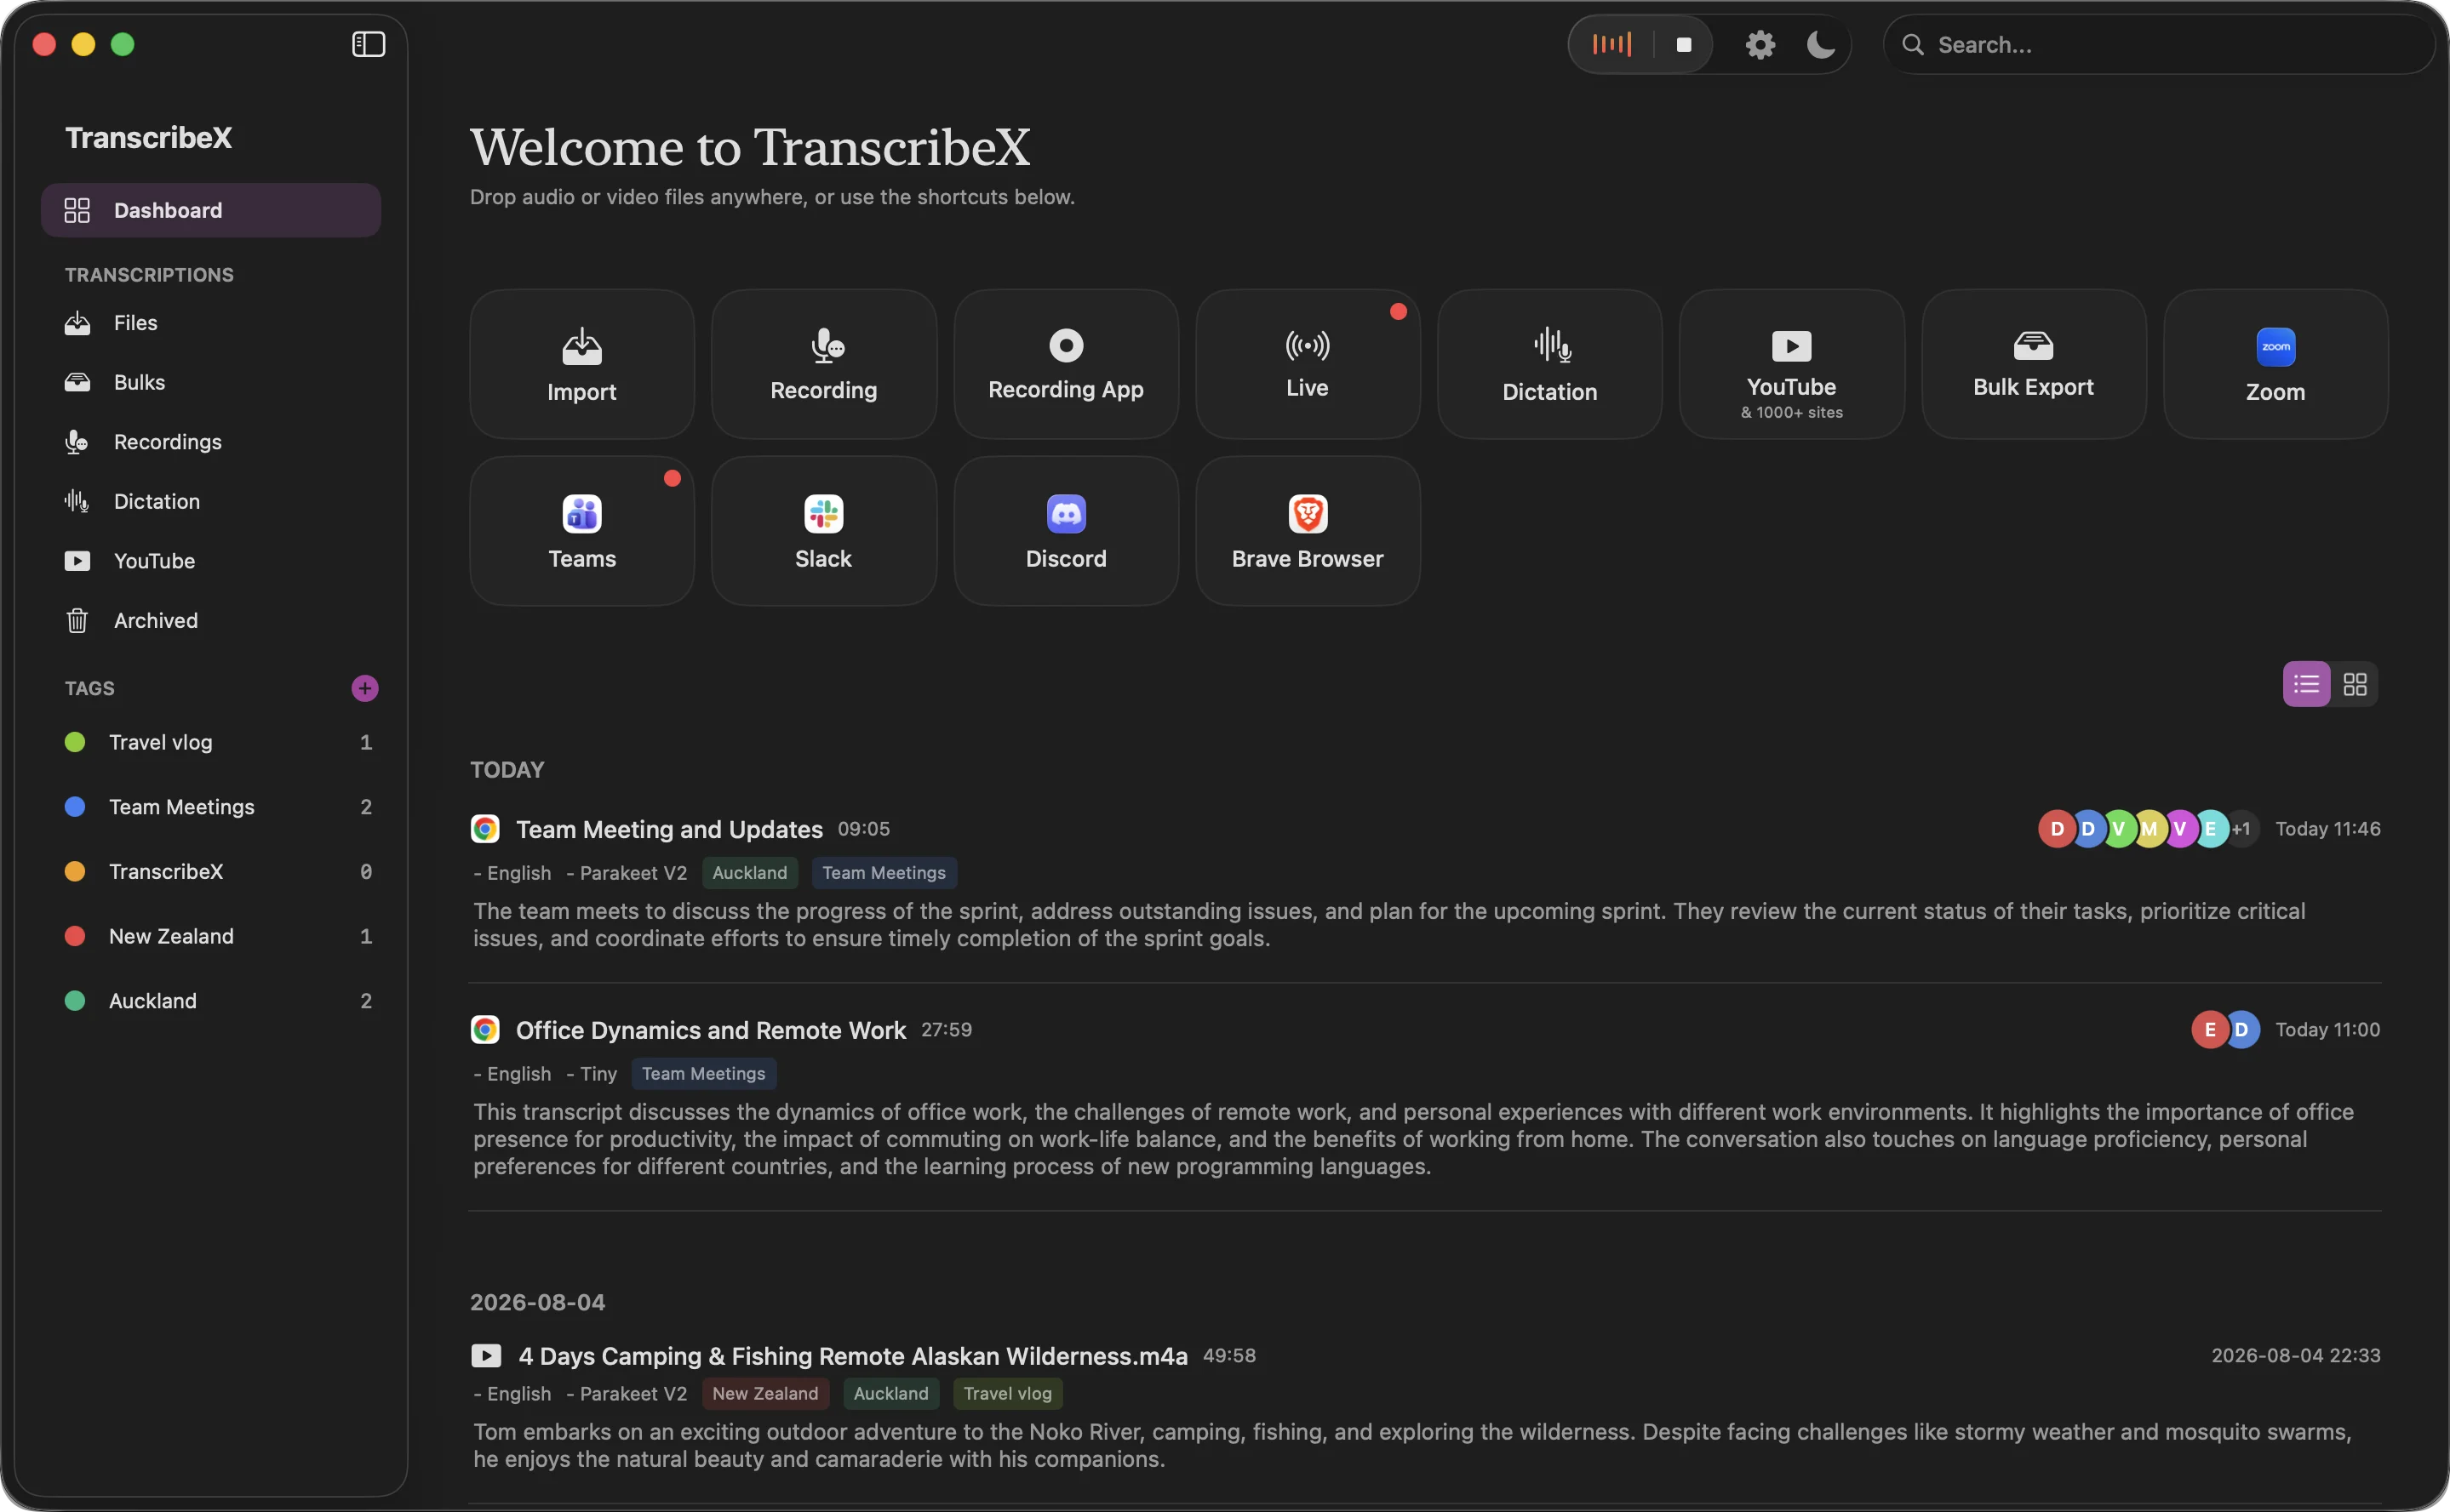Screen dimensions: 2450x1512
Task: Open Office Dynamics and Remote Work transcript
Action: 710,1030
